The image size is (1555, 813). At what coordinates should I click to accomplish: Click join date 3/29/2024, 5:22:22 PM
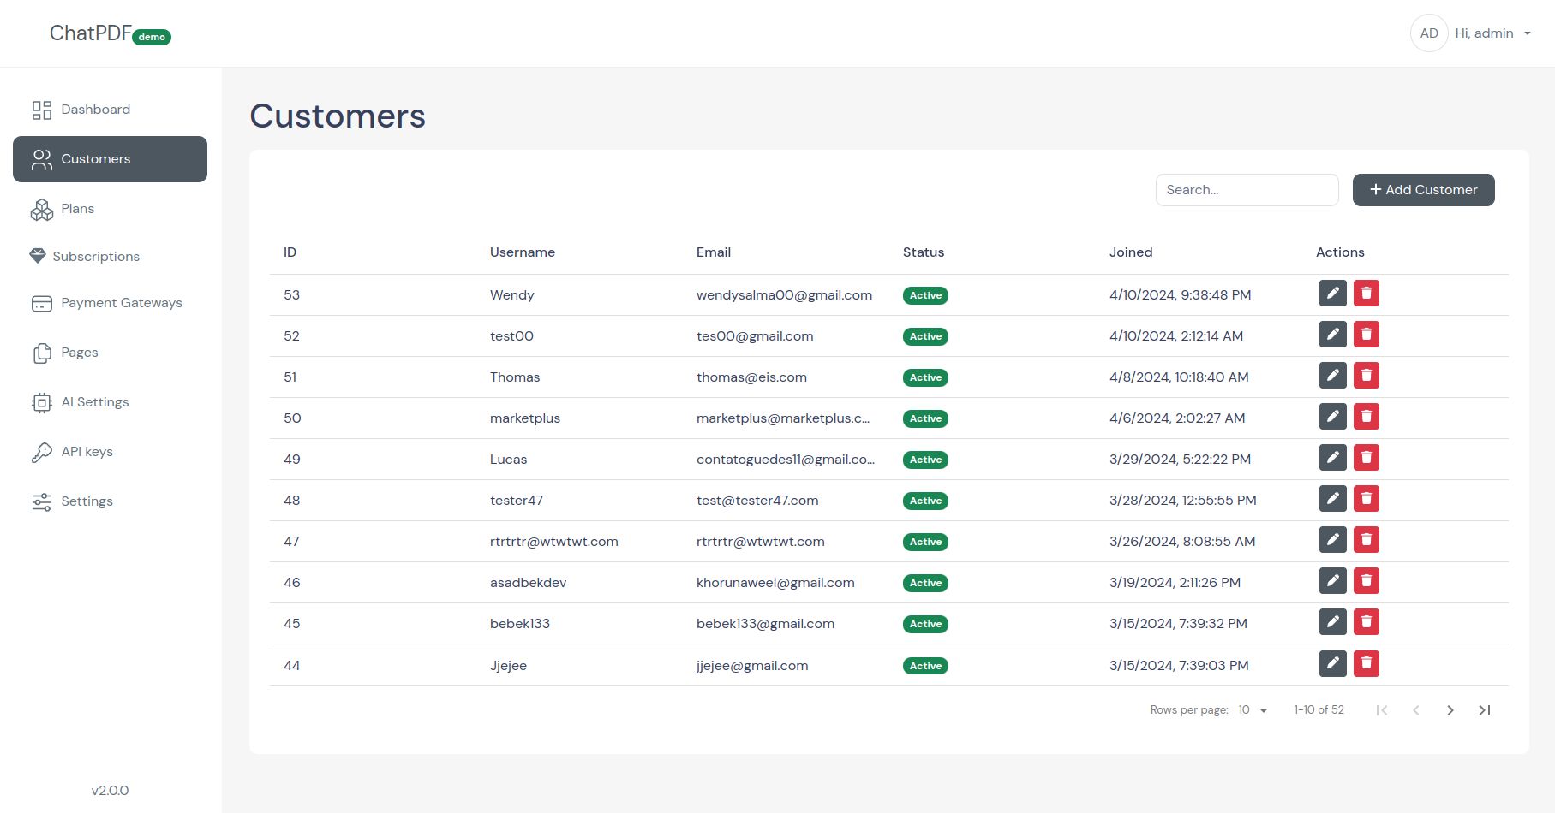pyautogui.click(x=1180, y=460)
